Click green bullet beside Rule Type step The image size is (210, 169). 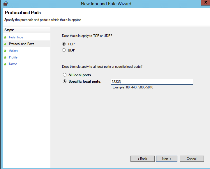click(x=5, y=37)
